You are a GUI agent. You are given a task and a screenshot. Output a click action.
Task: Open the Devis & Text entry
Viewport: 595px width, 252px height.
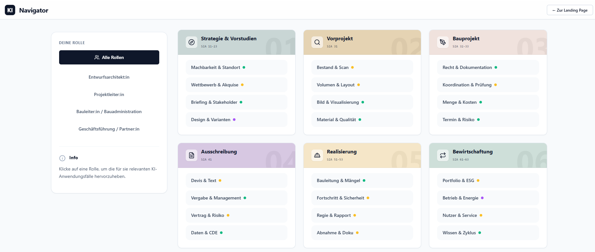click(x=236, y=180)
